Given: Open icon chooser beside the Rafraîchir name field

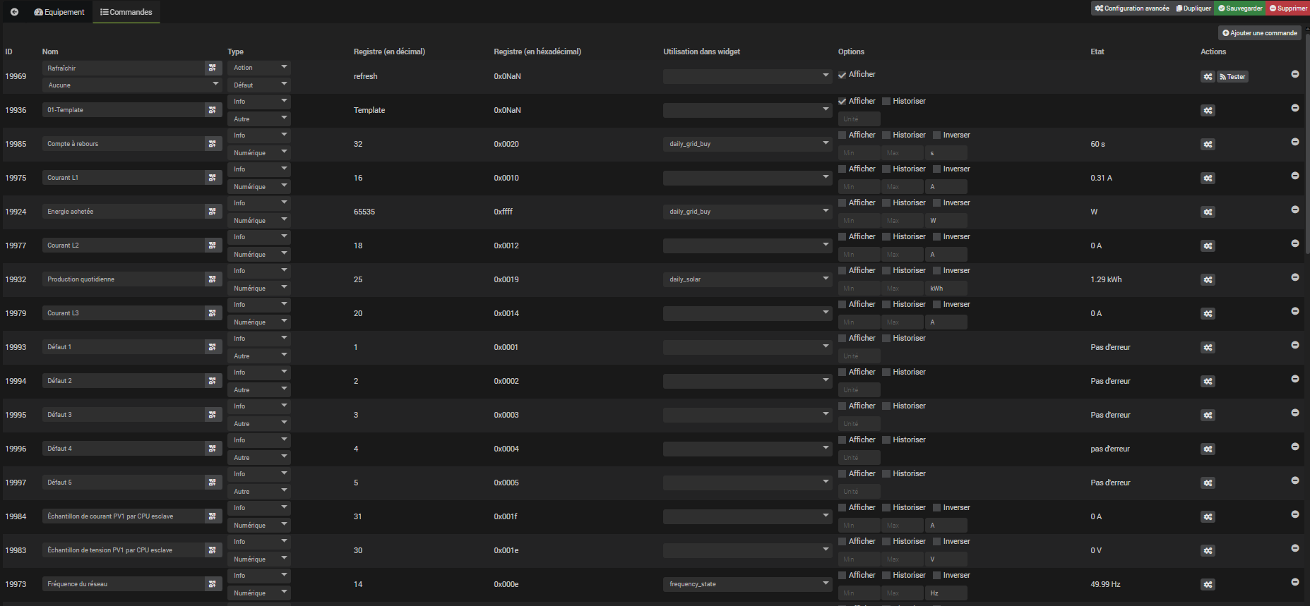Looking at the screenshot, I should 212,68.
